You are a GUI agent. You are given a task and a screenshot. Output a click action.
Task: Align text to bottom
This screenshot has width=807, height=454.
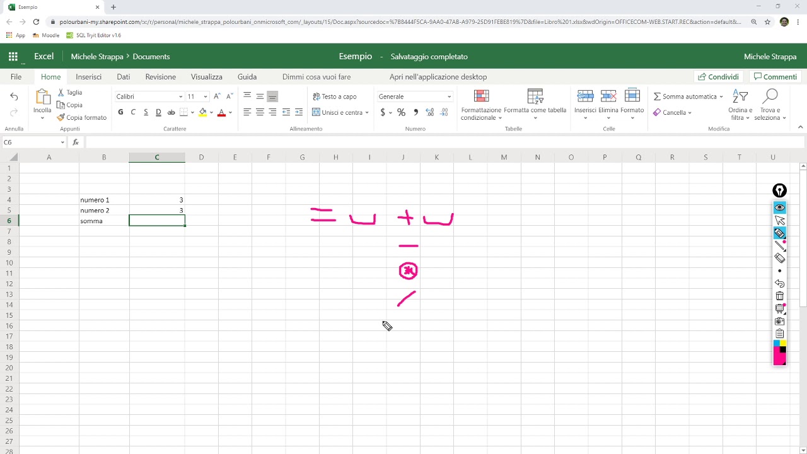tap(272, 96)
